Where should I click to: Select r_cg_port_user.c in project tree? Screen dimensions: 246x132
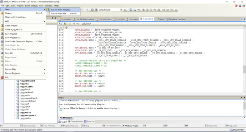27,81
